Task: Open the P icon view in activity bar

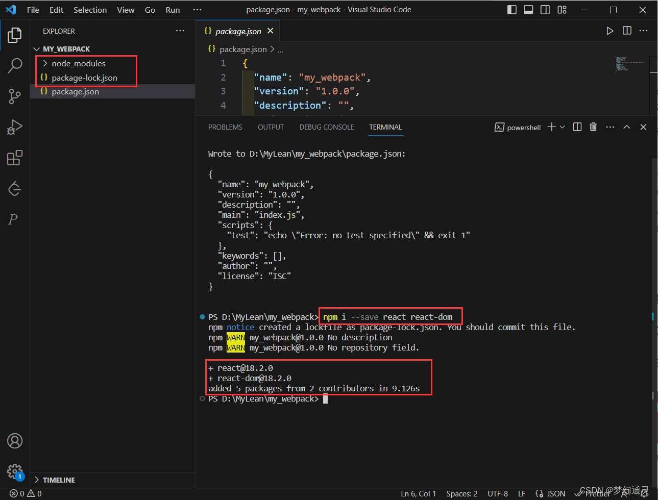Action: (13, 219)
